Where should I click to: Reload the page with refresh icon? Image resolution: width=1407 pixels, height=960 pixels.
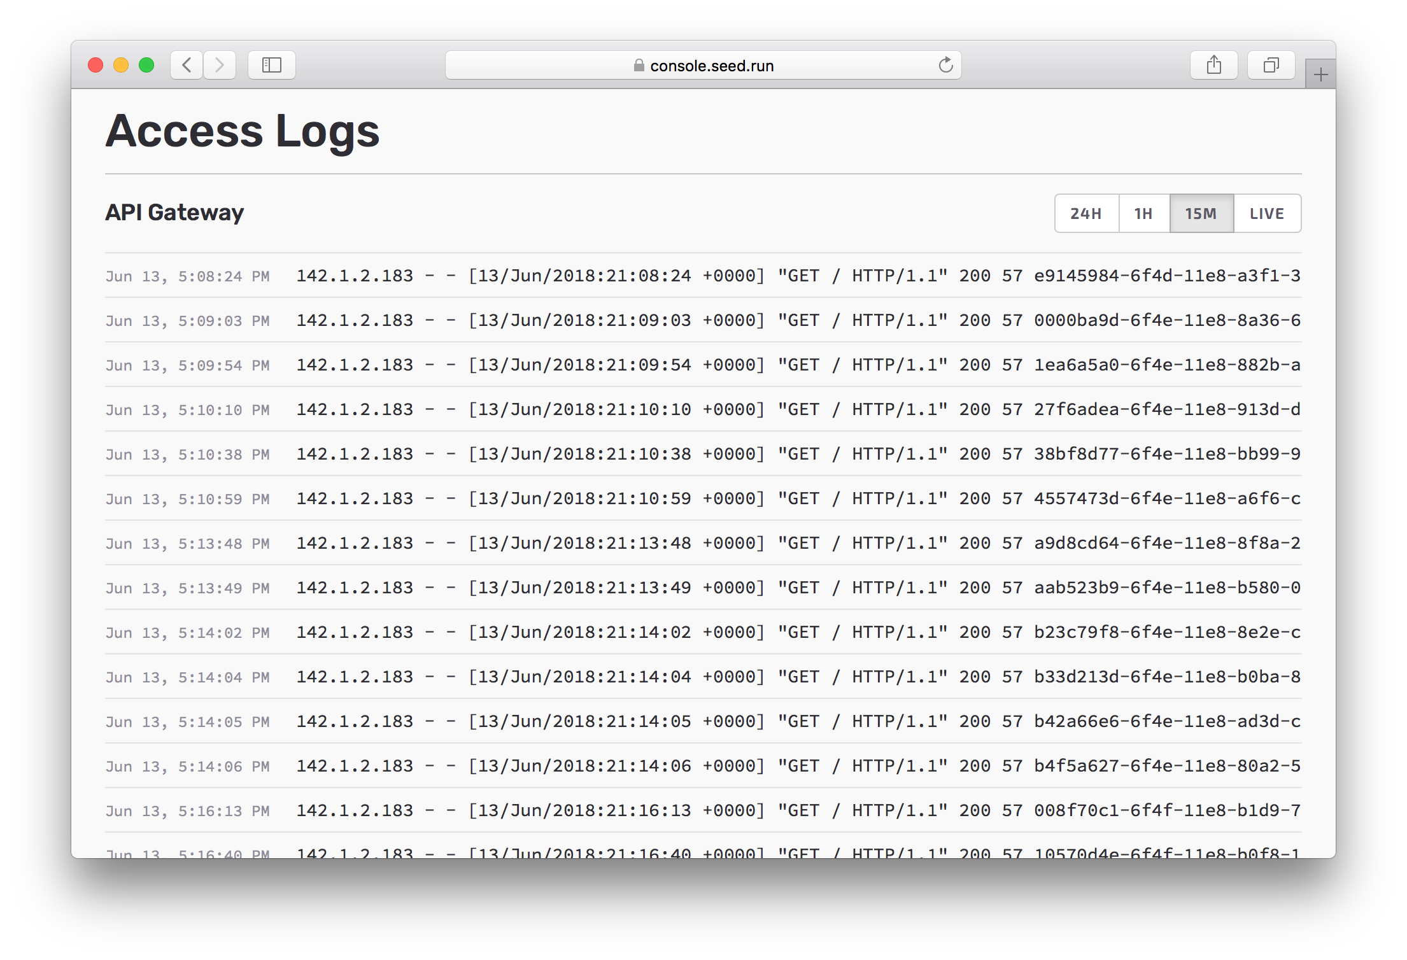(945, 65)
